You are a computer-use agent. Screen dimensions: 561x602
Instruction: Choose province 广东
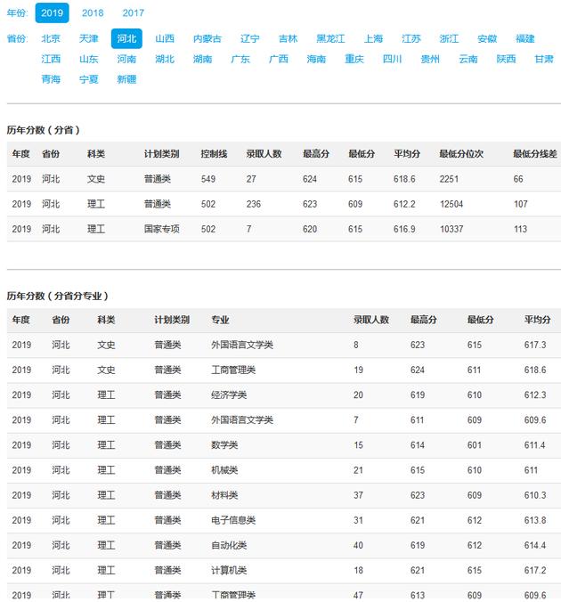[240, 59]
